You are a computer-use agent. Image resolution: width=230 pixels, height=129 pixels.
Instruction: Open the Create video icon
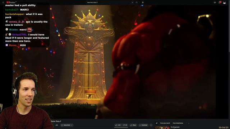pyautogui.click(x=215, y=3)
